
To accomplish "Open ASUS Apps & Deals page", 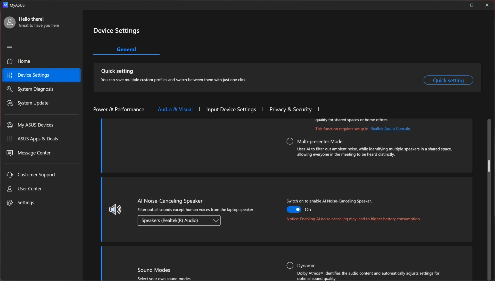I will coord(42,139).
